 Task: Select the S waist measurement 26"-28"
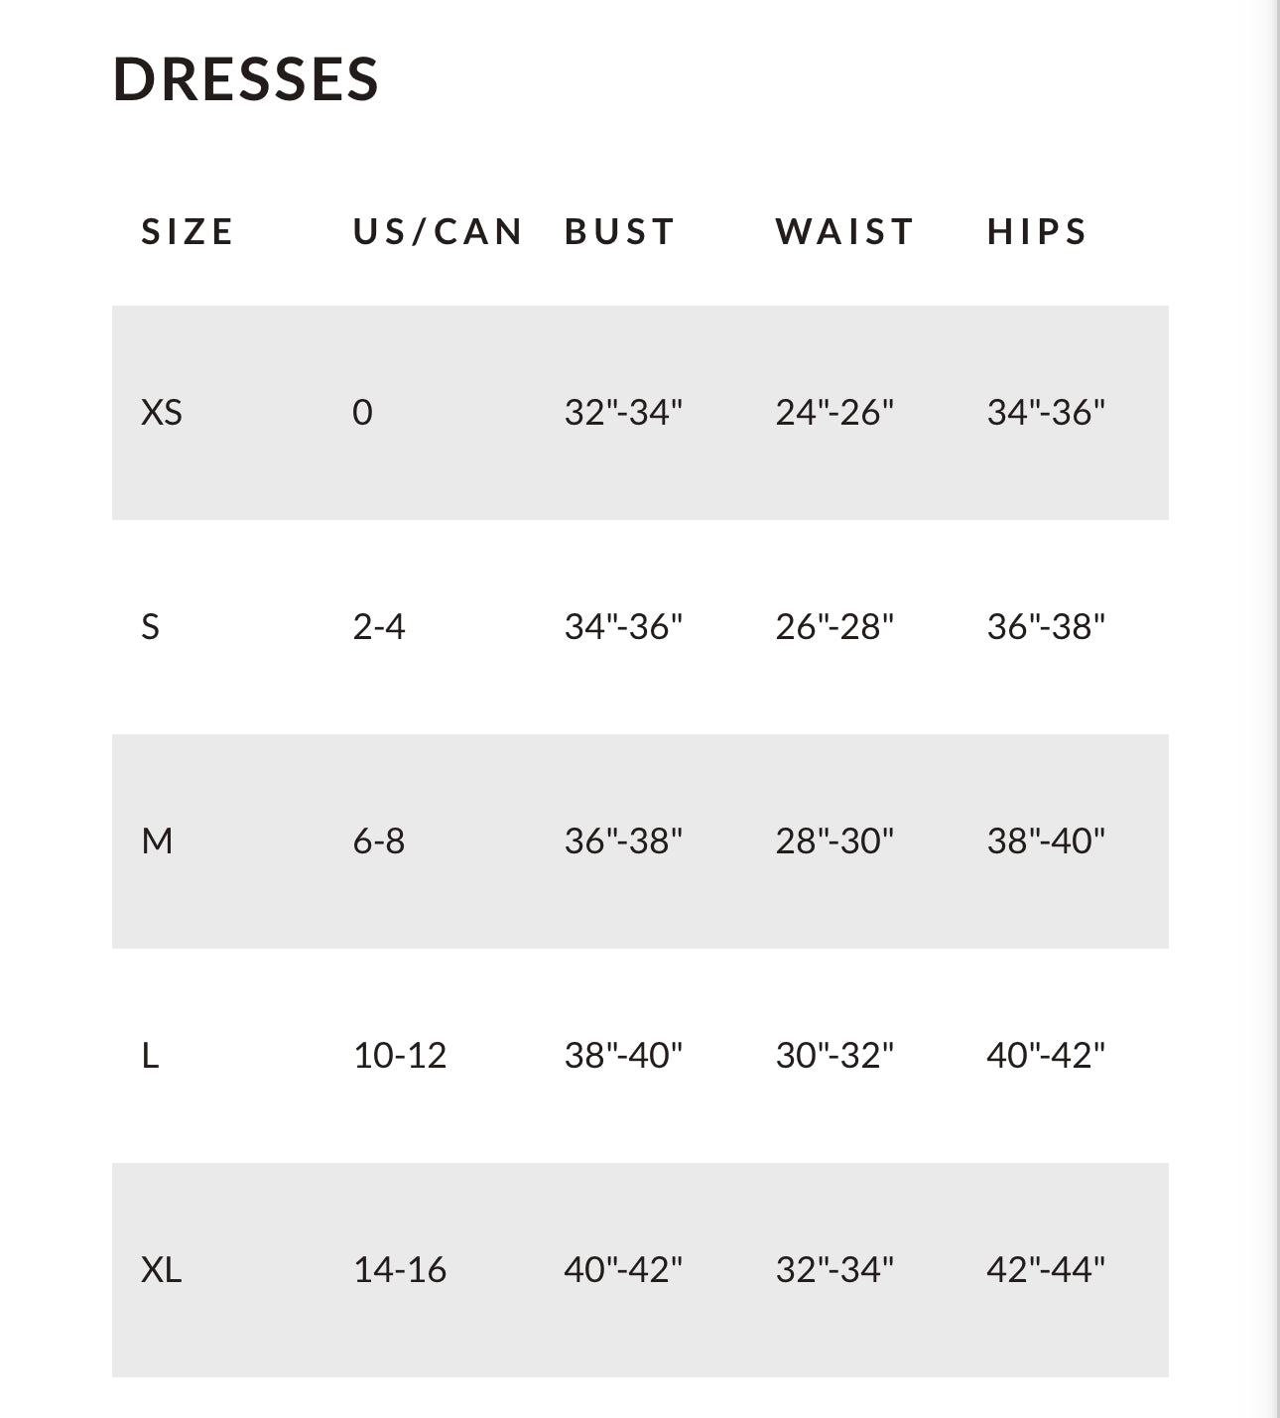pyautogui.click(x=834, y=626)
